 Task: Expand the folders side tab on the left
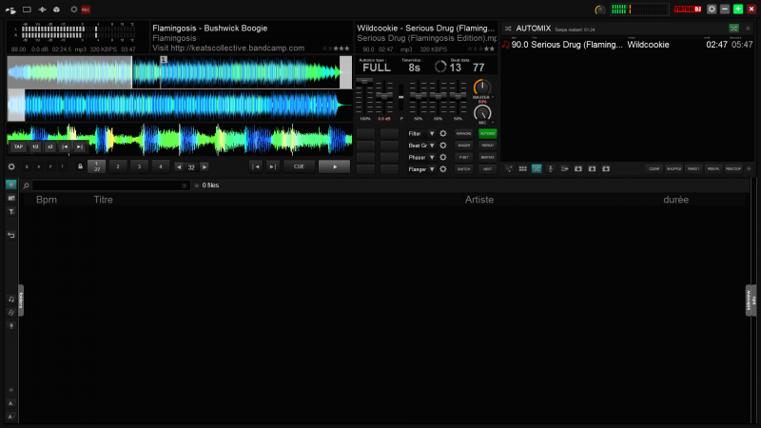[x=21, y=301]
